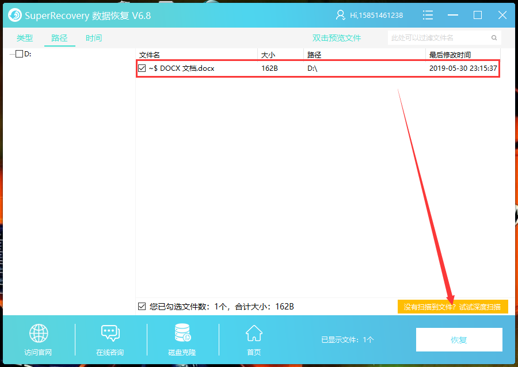Open the list menu icon in title bar
Image resolution: width=518 pixels, height=367 pixels.
pos(428,15)
